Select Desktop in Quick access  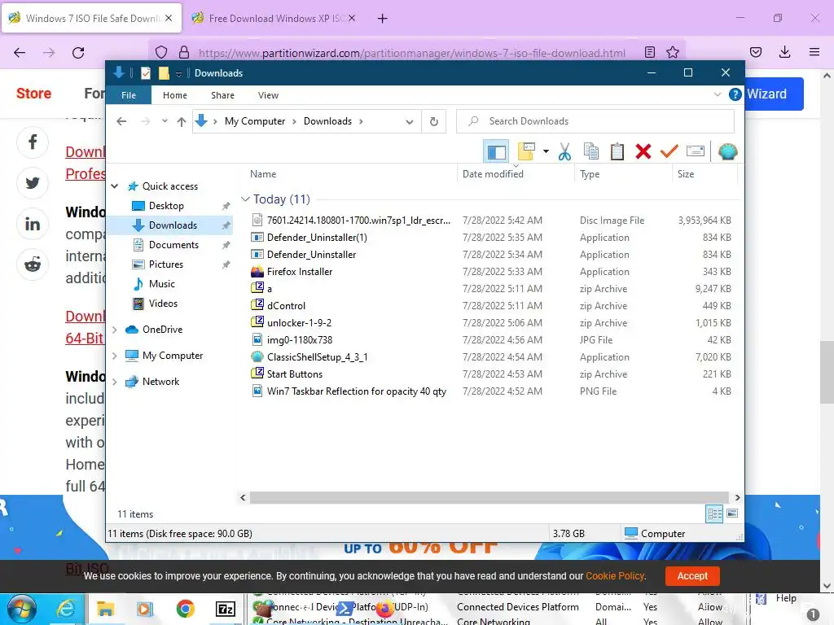166,206
